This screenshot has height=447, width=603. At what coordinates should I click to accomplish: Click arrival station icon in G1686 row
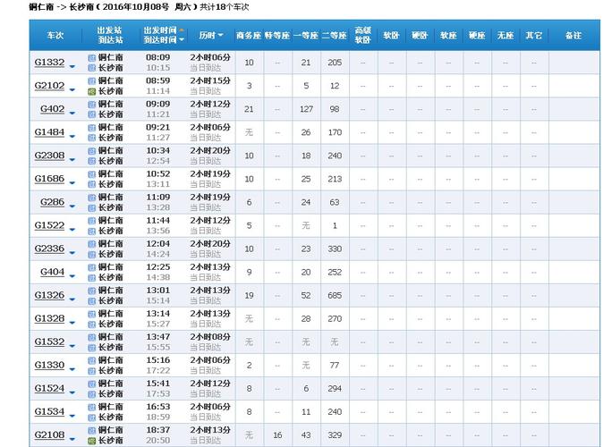tap(92, 184)
